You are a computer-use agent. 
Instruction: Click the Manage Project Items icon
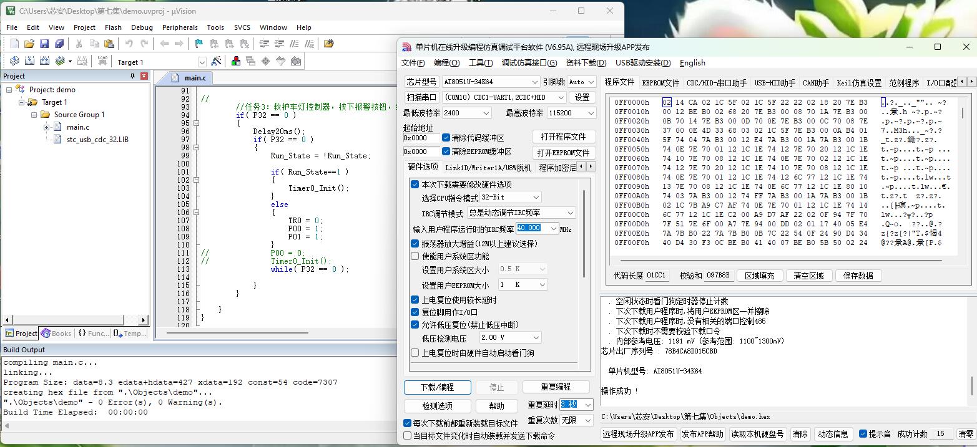tap(236, 61)
